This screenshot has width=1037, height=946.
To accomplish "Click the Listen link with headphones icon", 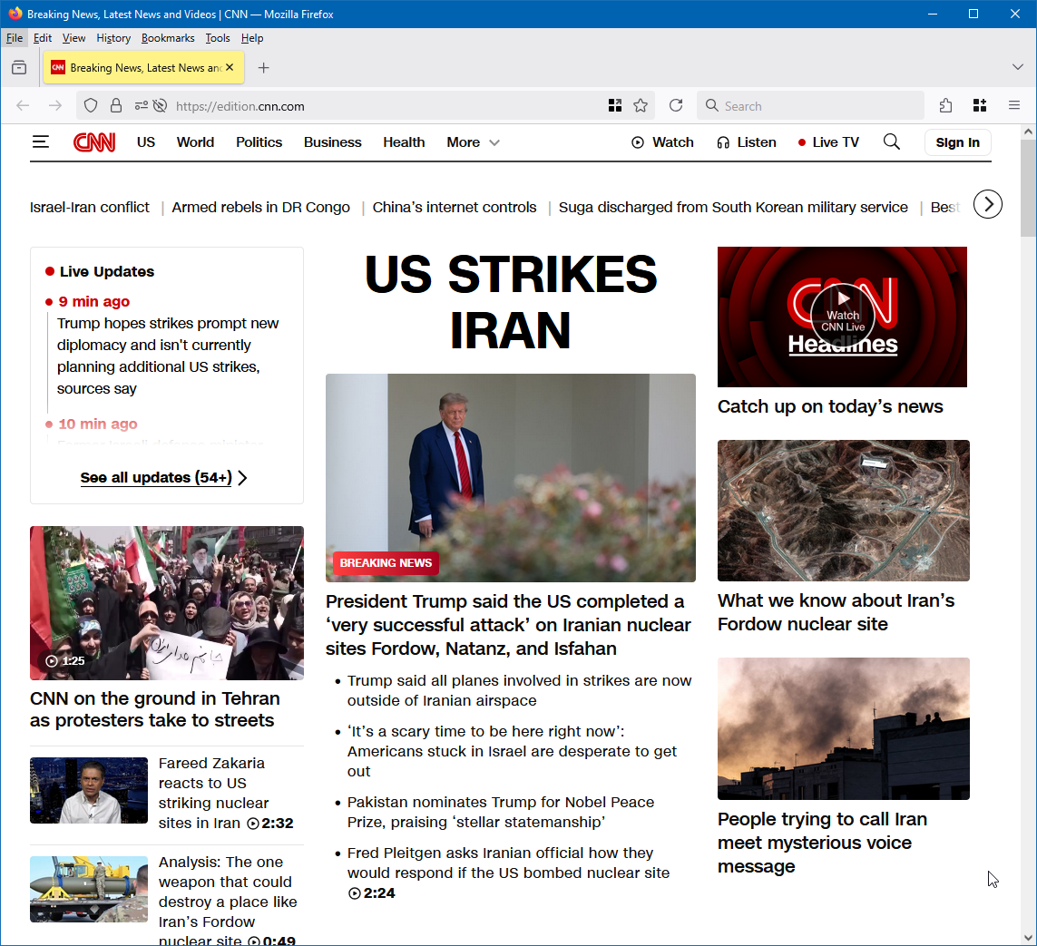I will (x=747, y=142).
